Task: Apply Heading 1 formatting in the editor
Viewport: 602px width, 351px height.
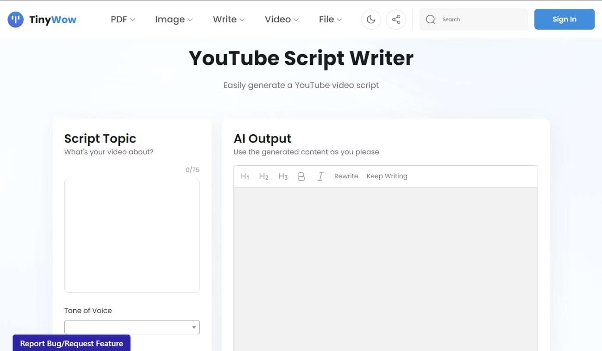Action: pos(245,176)
